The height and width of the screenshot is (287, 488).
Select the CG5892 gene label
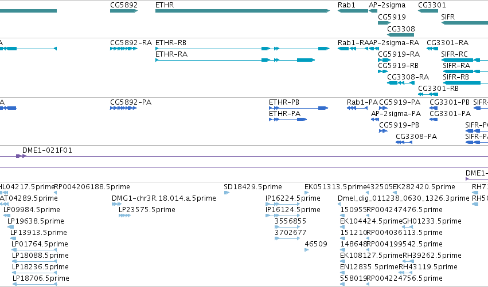(124, 5)
